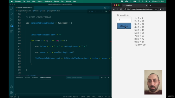Go back in the Chrome browser
175x98 pixels.
[114, 9]
